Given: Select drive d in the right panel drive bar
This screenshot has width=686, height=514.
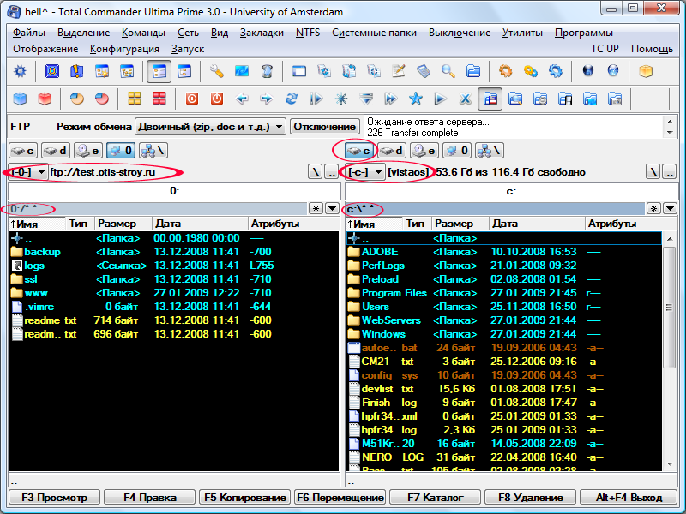Looking at the screenshot, I should tap(392, 151).
